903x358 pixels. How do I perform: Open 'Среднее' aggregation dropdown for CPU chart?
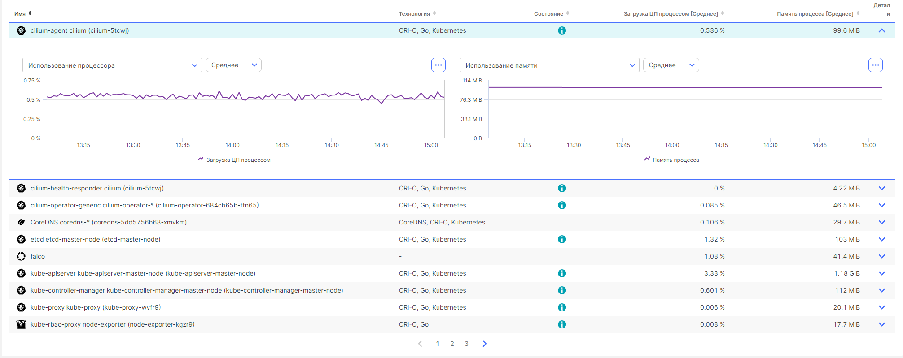[x=233, y=65]
